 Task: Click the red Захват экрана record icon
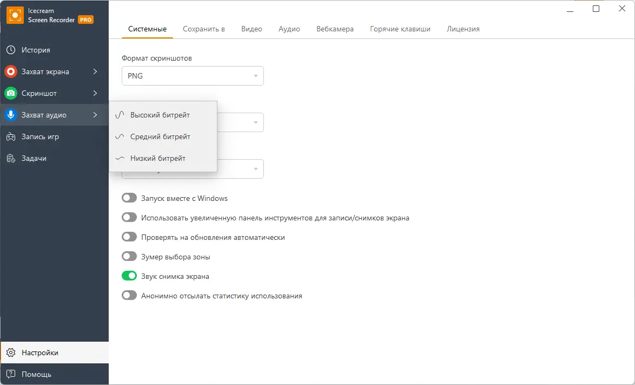coord(11,71)
